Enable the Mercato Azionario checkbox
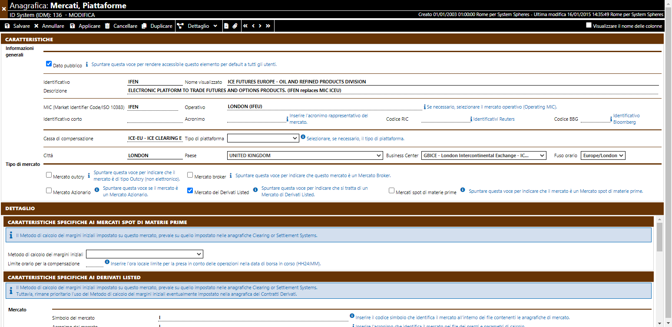The height and width of the screenshot is (327, 672). pyautogui.click(x=49, y=191)
